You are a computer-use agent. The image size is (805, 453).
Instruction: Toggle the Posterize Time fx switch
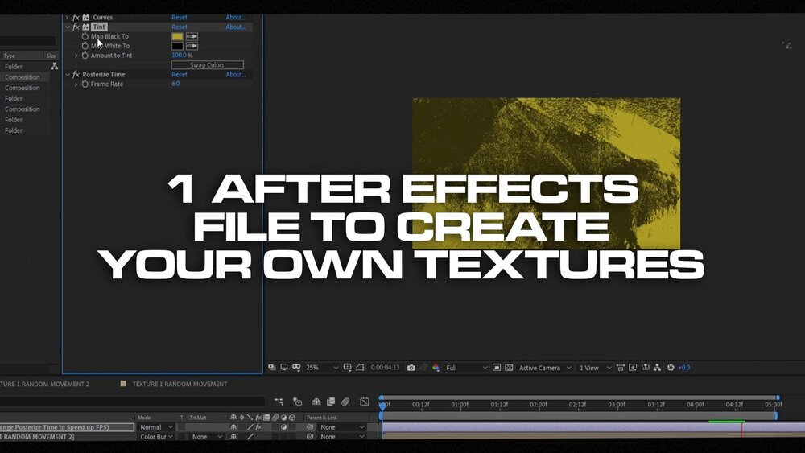tap(76, 74)
